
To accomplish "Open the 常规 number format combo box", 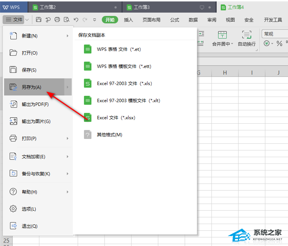I will pos(275,34).
